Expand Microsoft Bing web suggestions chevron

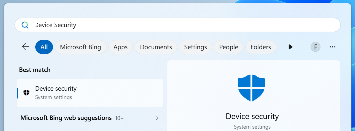click(157, 118)
